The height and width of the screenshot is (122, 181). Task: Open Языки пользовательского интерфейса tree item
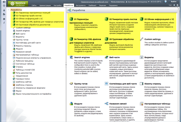(x=33, y=94)
